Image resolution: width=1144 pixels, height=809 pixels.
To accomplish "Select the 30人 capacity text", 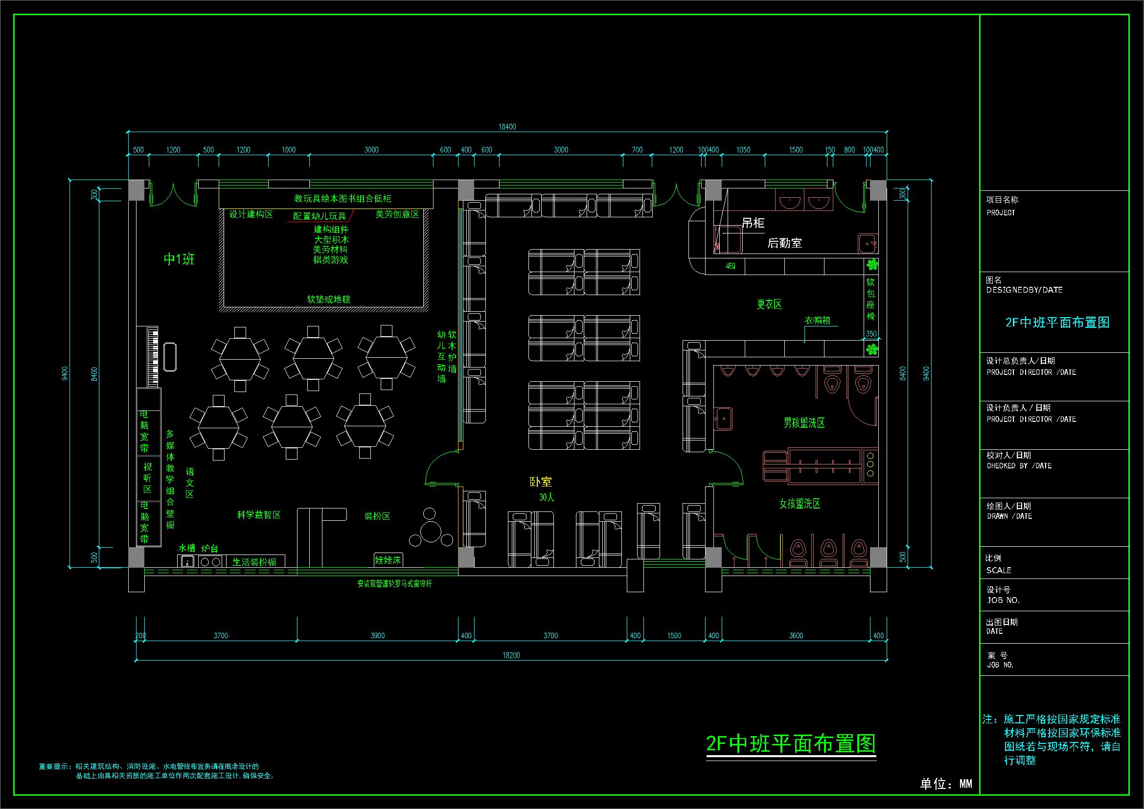I will (547, 497).
